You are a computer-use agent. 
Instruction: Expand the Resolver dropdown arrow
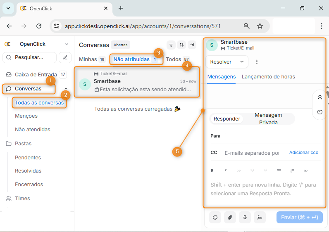pyautogui.click(x=242, y=62)
